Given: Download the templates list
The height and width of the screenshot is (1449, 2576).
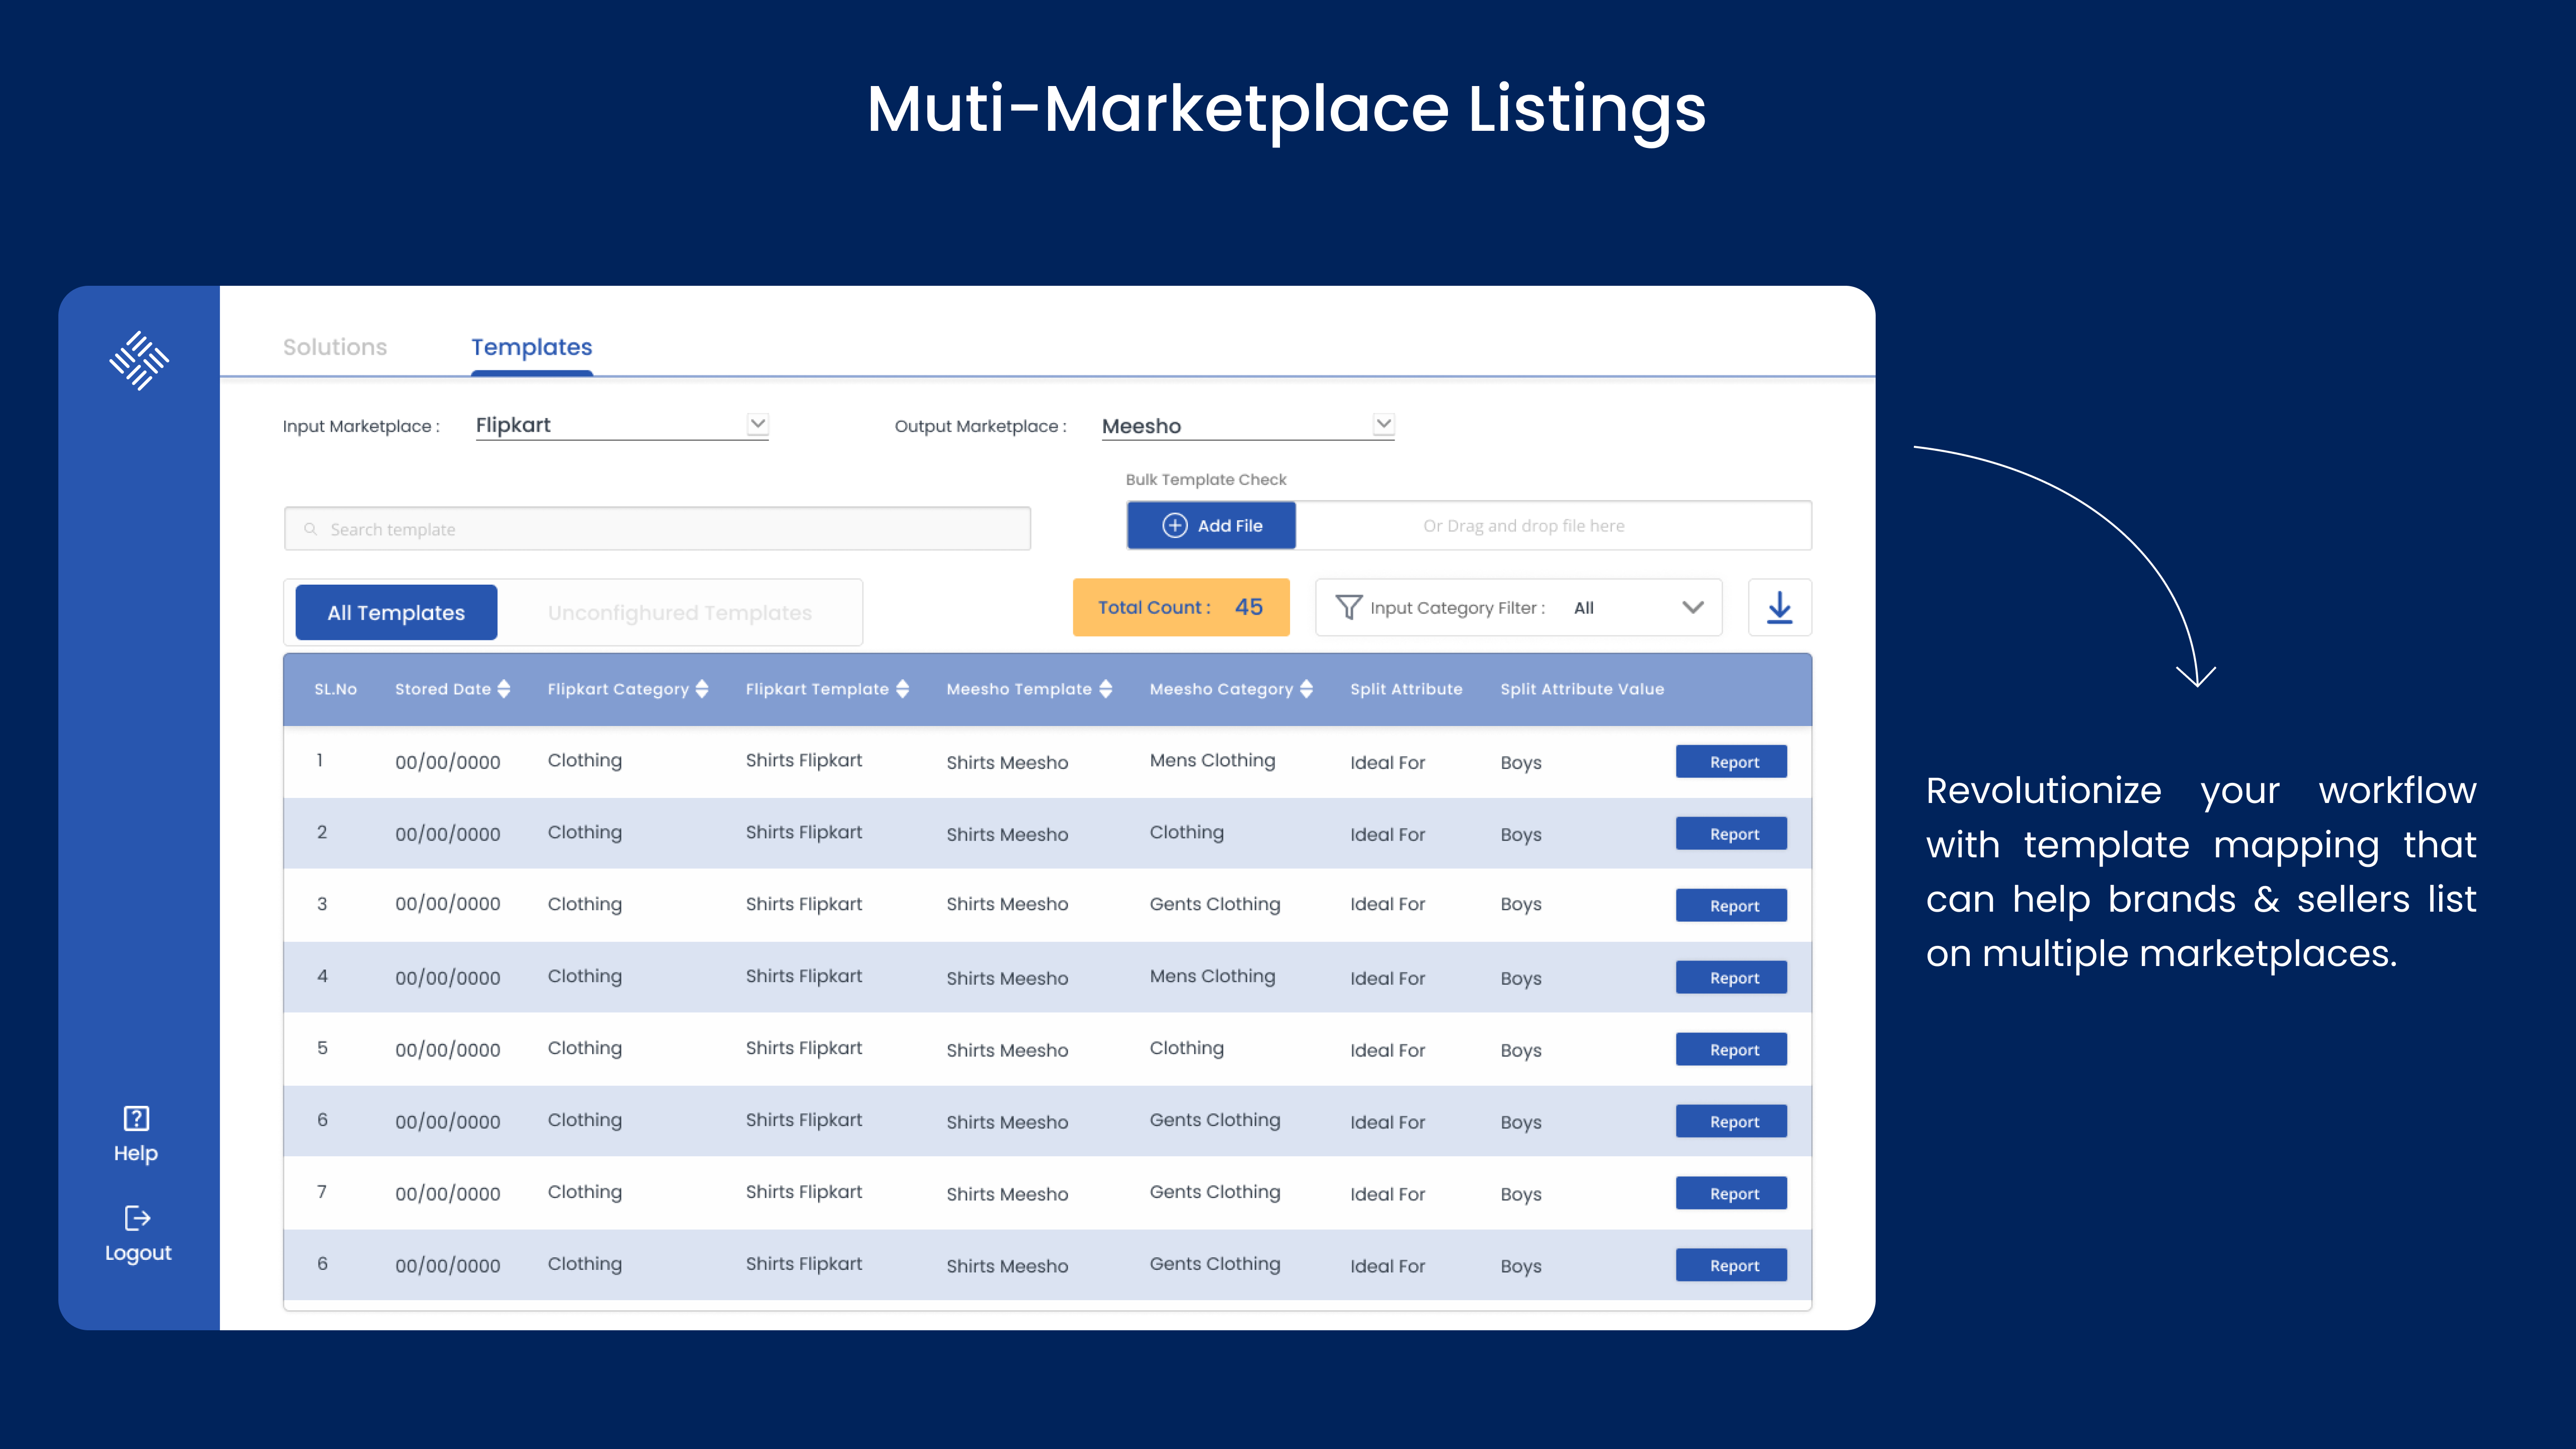Looking at the screenshot, I should pos(1779,607).
